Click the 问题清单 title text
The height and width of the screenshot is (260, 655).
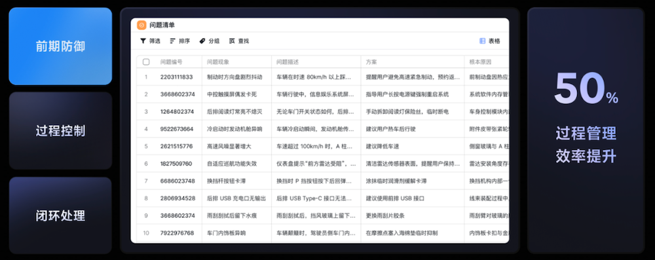point(162,25)
